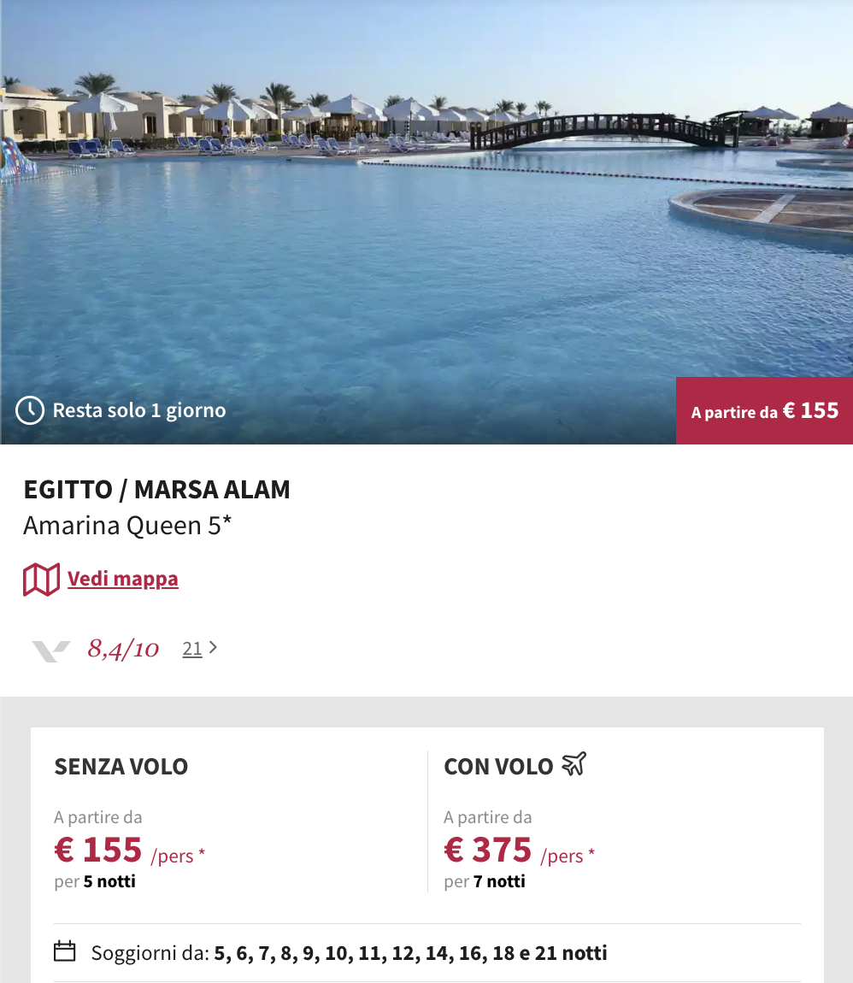Switch to the CON VOLO tab
Screen dimensions: 853x983
[498, 767]
